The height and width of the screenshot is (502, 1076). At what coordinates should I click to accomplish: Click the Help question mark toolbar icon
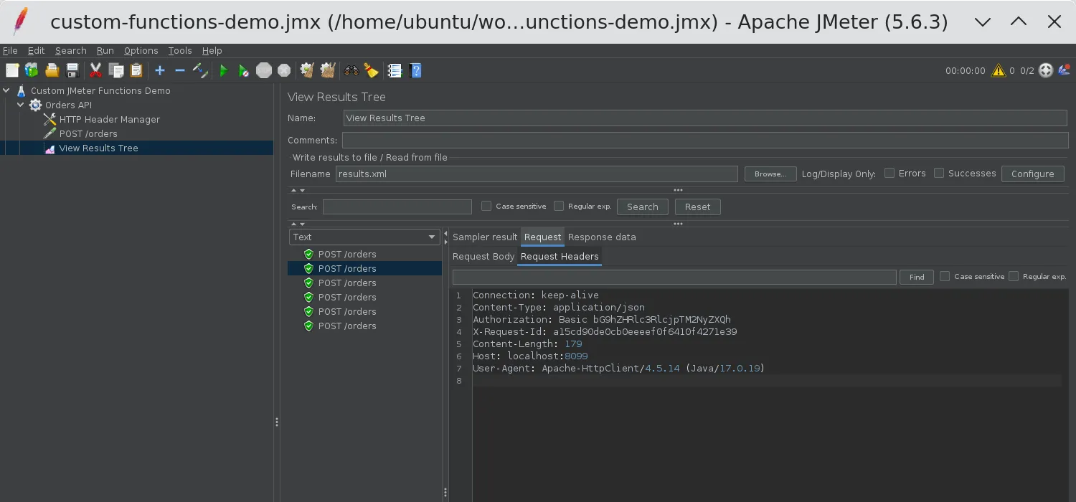(415, 70)
